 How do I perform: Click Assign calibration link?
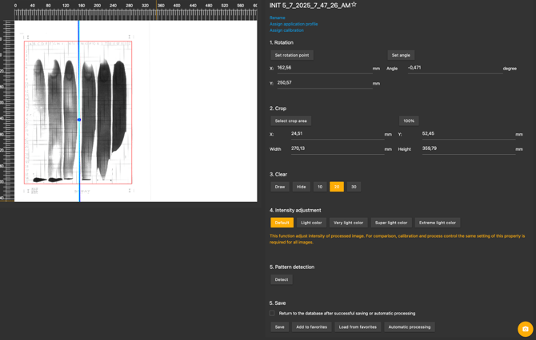click(286, 30)
